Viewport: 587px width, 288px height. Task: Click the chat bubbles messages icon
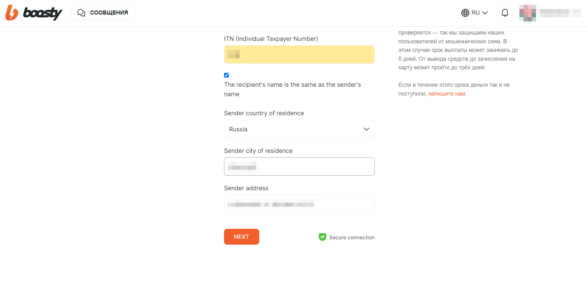pyautogui.click(x=81, y=13)
